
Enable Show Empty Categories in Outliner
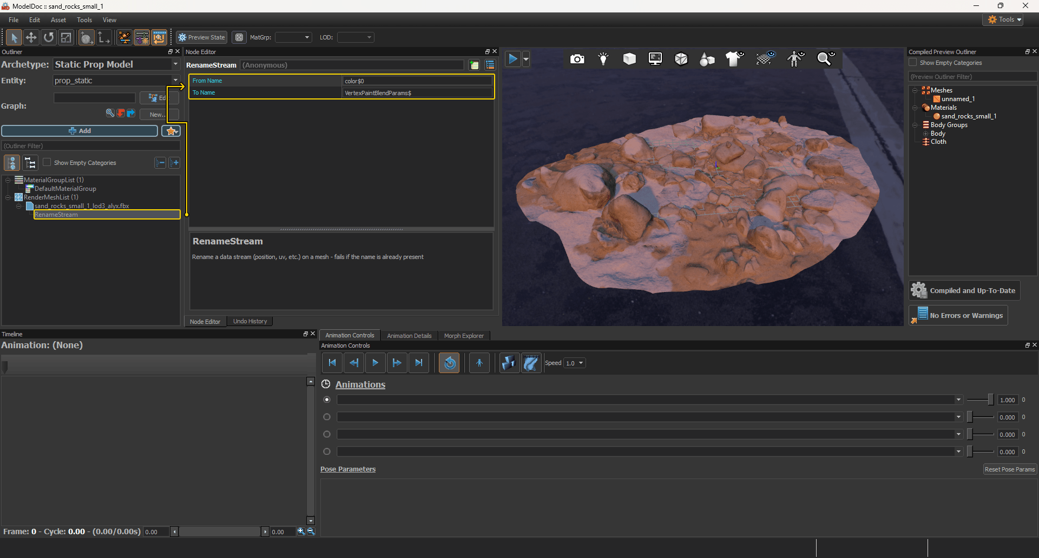coord(47,162)
